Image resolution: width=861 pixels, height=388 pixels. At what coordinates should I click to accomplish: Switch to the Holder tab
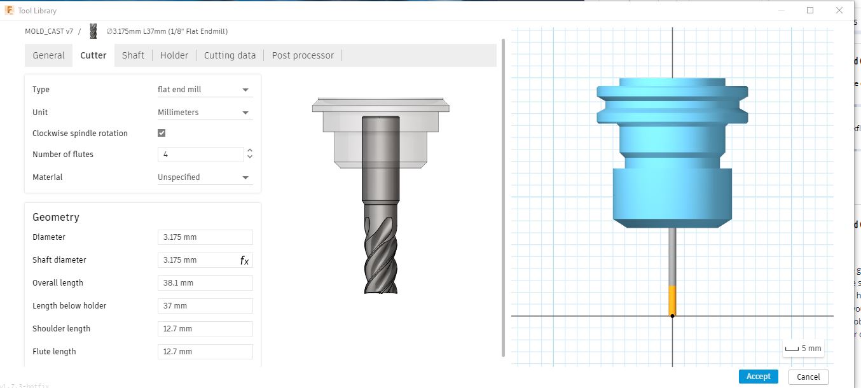(174, 55)
